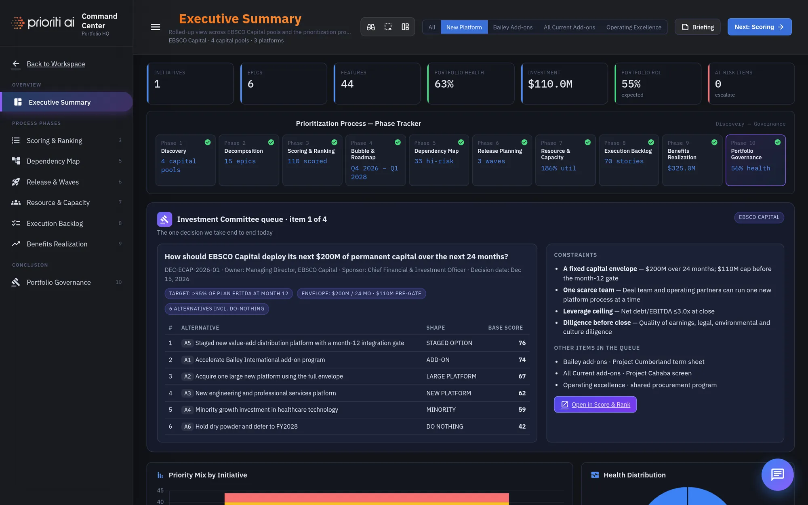
Task: Go to Next: Scoring
Action: pos(760,27)
